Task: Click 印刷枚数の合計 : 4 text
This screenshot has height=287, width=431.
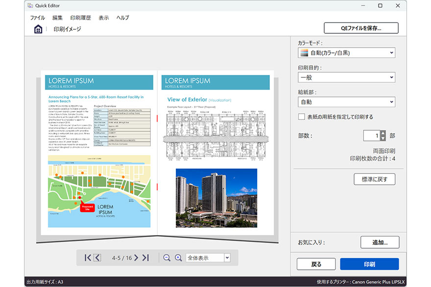Action: (372, 159)
